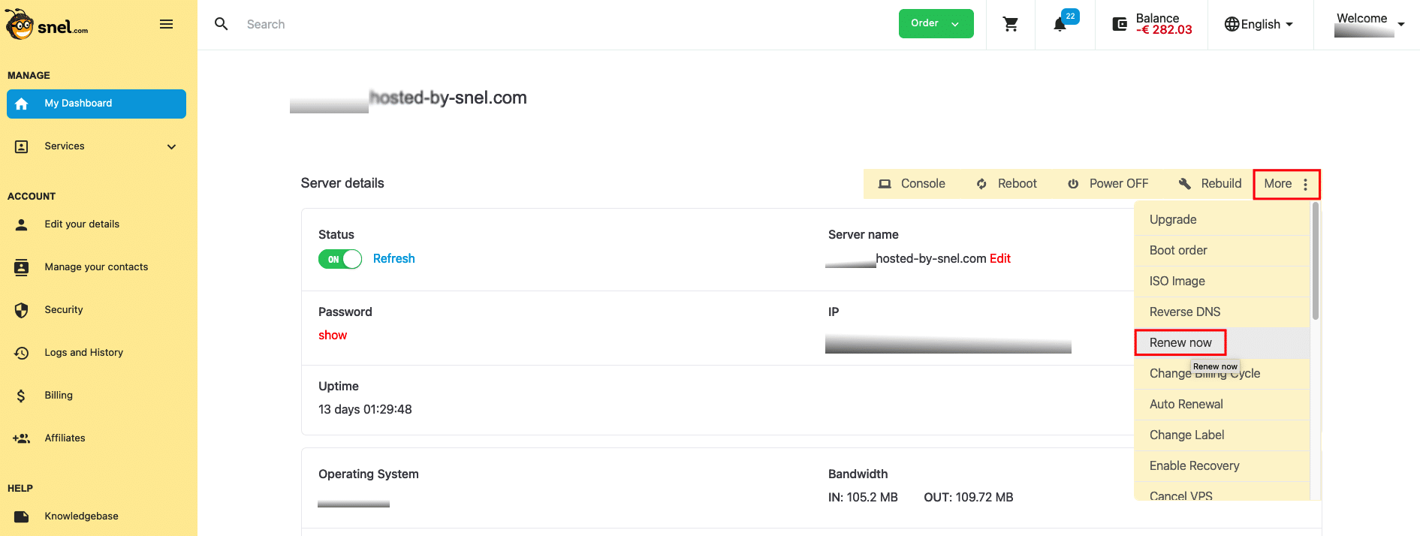Click Edit next to server name
The width and height of the screenshot is (1420, 536).
(x=1000, y=259)
